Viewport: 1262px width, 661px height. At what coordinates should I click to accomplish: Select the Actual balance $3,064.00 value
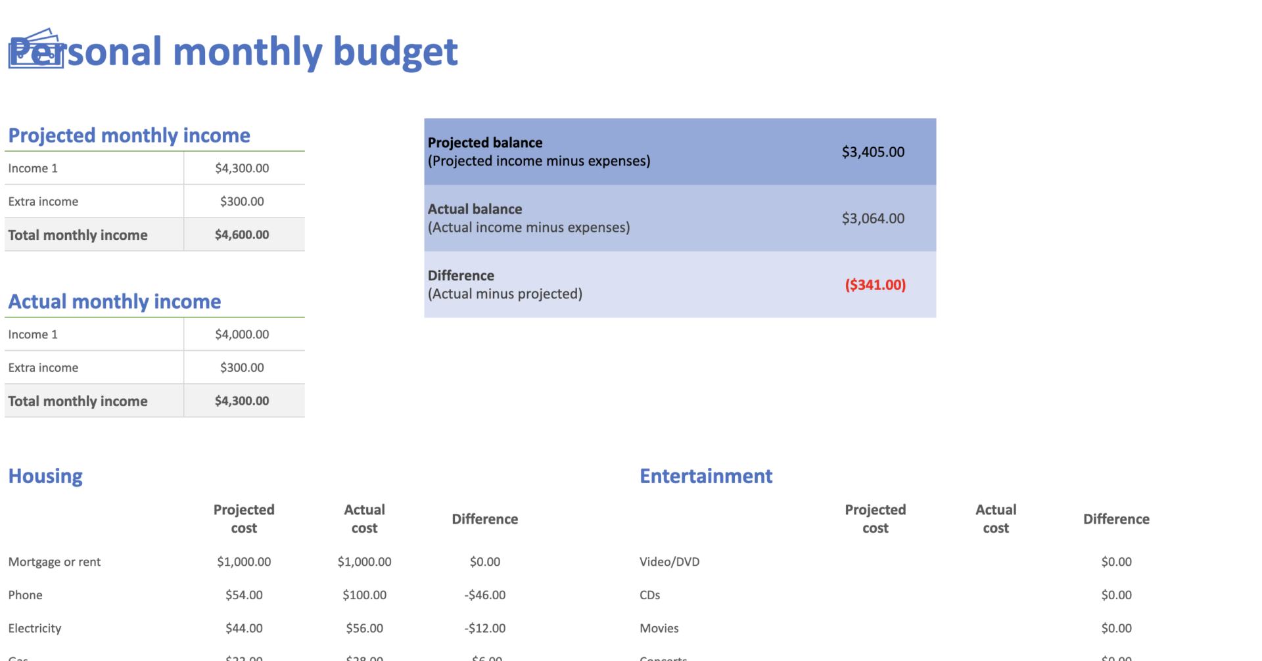[x=873, y=218]
